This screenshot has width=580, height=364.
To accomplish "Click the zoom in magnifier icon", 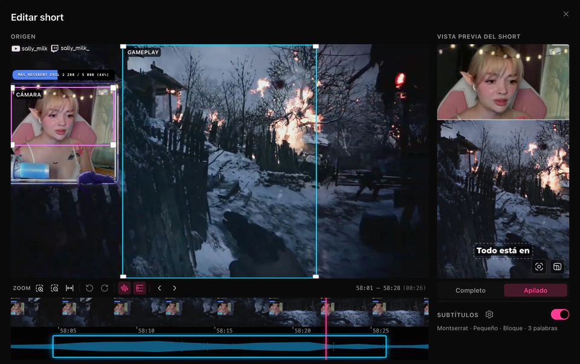I will (x=40, y=289).
